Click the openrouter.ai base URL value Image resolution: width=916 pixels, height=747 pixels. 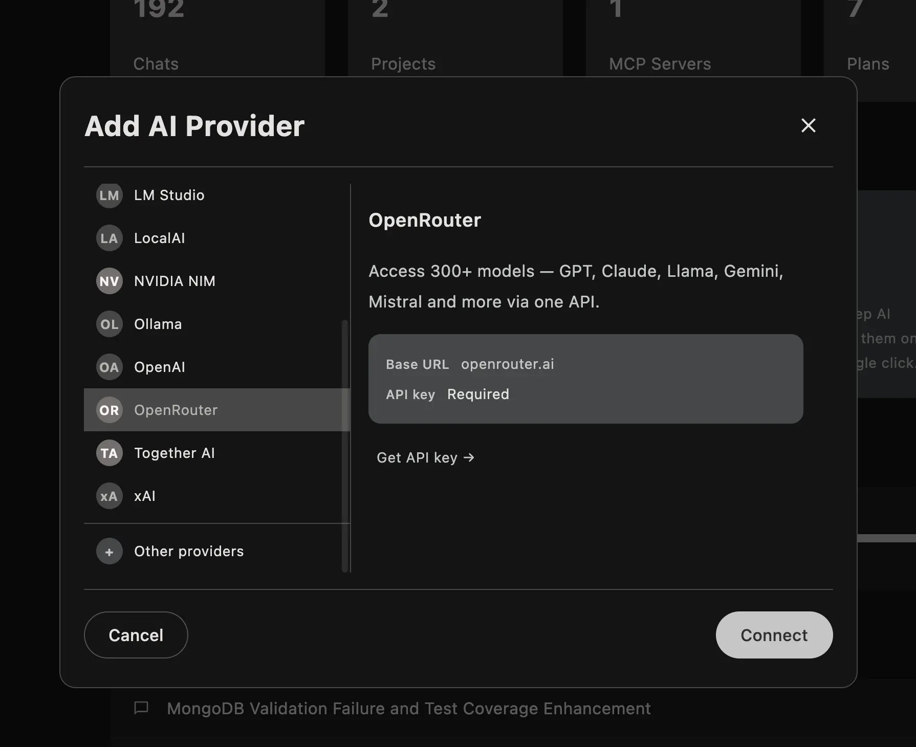click(x=507, y=364)
